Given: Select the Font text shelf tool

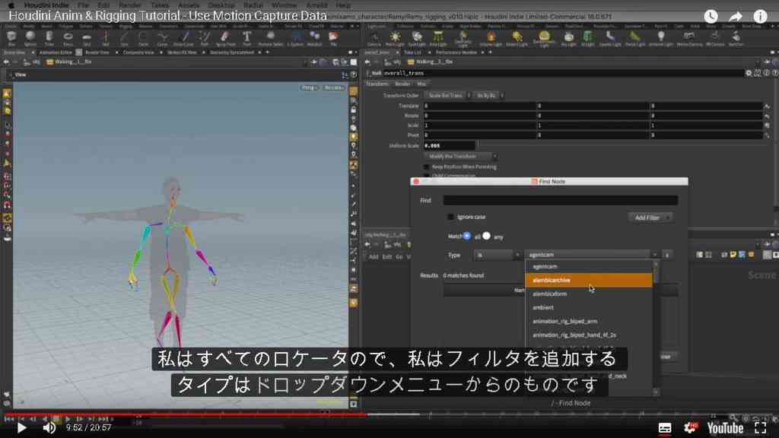Looking at the screenshot, I should tap(246, 38).
